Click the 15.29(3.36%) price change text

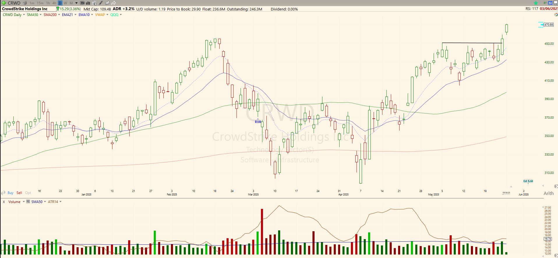pos(70,9)
